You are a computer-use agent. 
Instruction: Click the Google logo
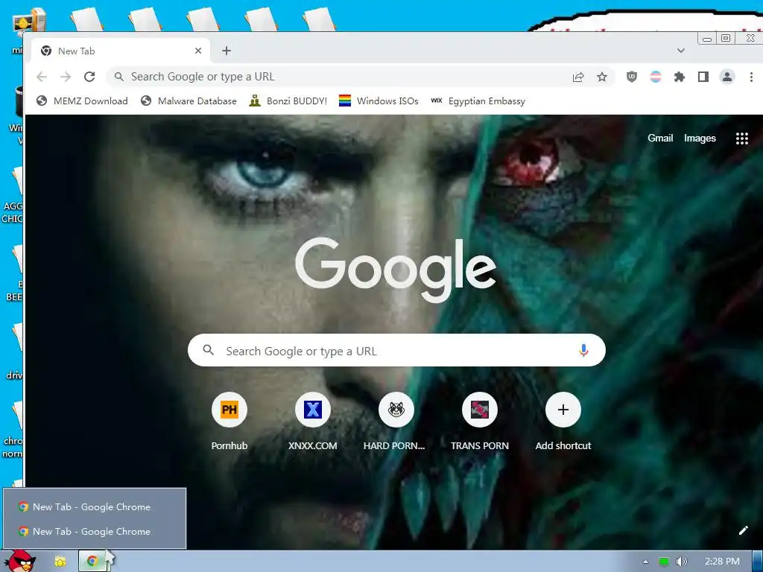pos(396,270)
